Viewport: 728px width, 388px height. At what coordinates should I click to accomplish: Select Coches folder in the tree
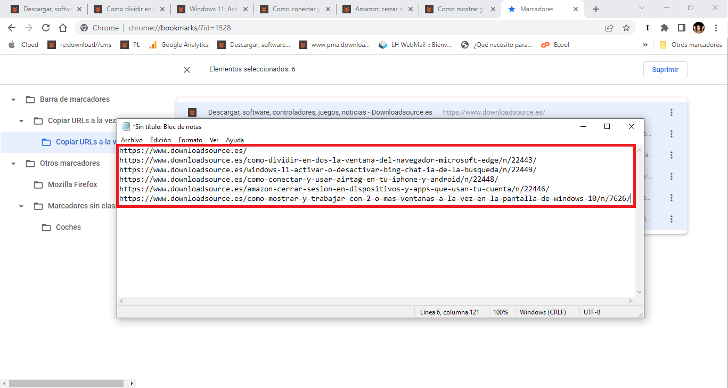(61, 227)
